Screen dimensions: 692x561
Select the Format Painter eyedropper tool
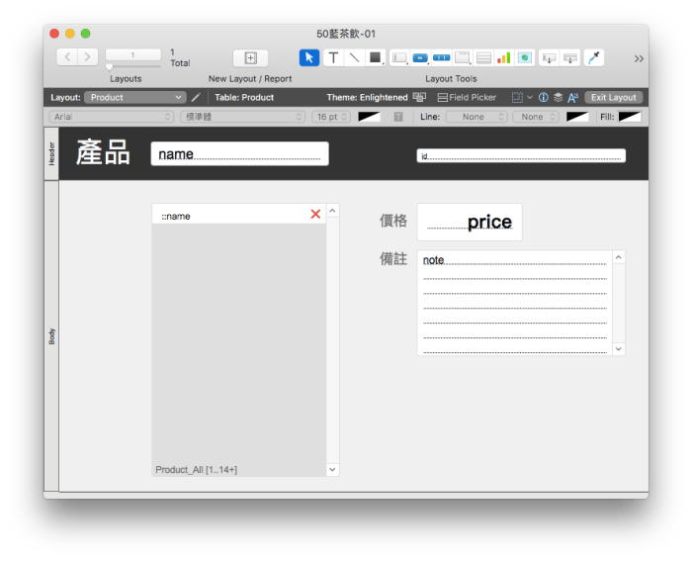(594, 57)
